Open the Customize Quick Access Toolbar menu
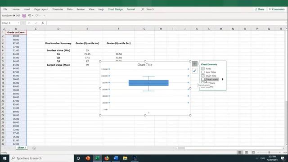The height and width of the screenshot is (162, 288). (44, 16)
